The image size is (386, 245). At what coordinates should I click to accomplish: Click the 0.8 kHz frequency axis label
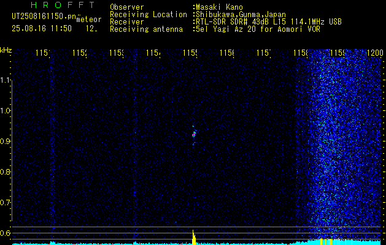click(x=5, y=171)
